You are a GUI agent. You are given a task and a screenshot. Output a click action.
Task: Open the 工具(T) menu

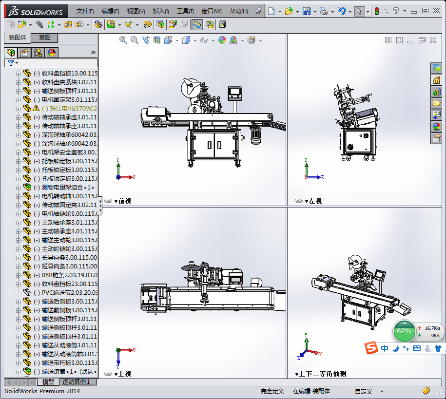pos(185,11)
